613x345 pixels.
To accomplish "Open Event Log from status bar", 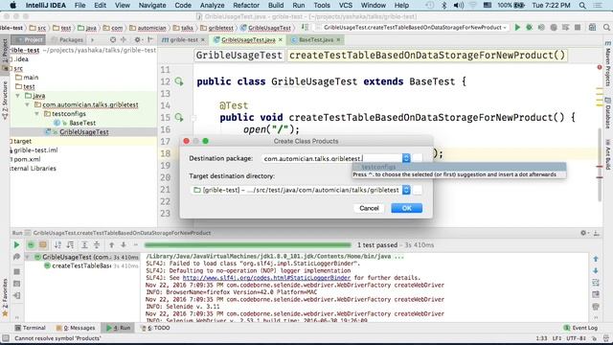I will 580,328.
